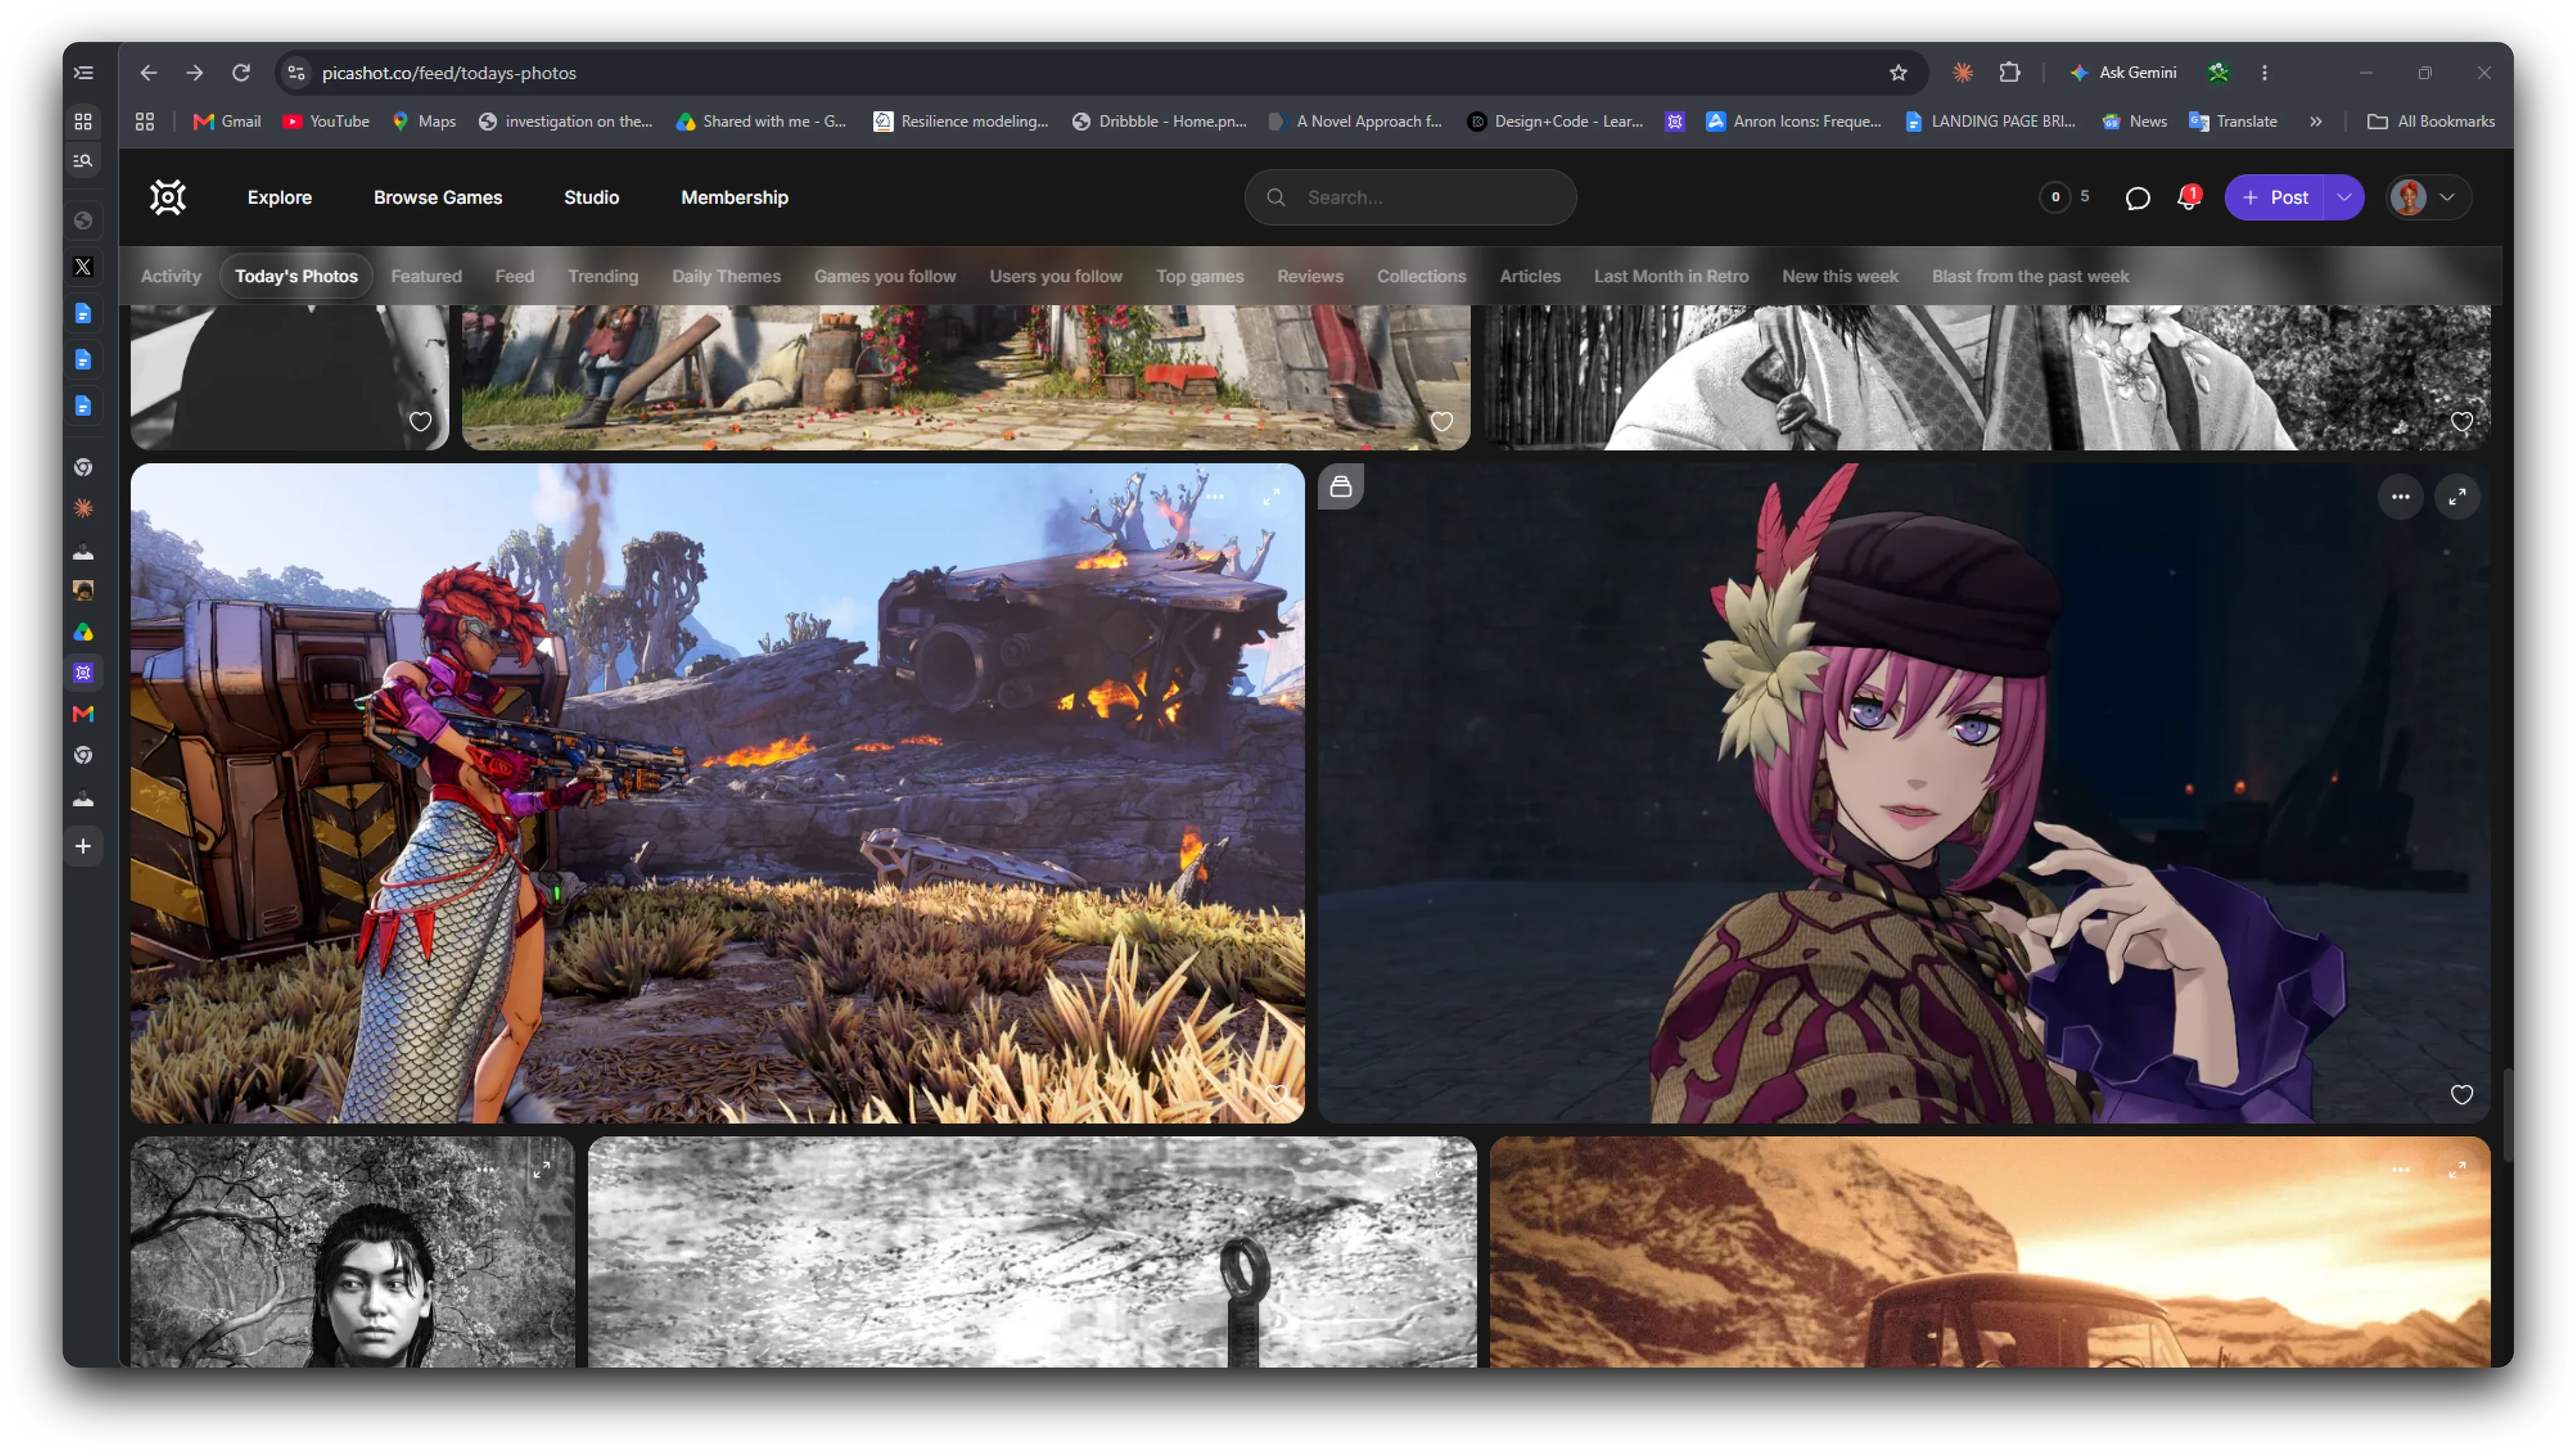Viewport: 2576px width, 1450px height.
Task: Open the profile avatar dropdown menu
Action: 2428,197
